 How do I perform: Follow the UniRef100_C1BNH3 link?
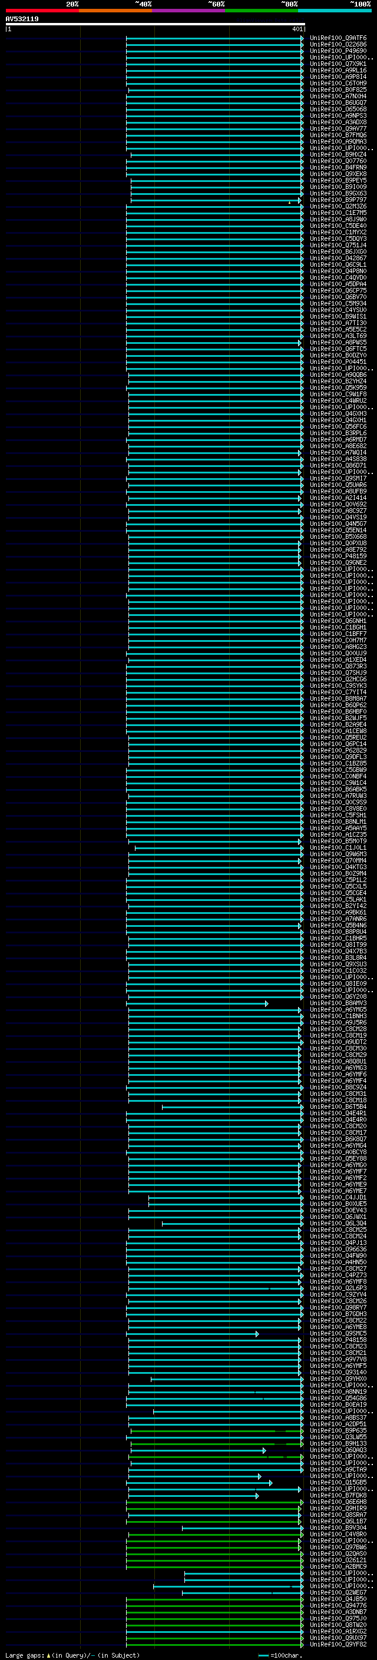(x=338, y=1016)
